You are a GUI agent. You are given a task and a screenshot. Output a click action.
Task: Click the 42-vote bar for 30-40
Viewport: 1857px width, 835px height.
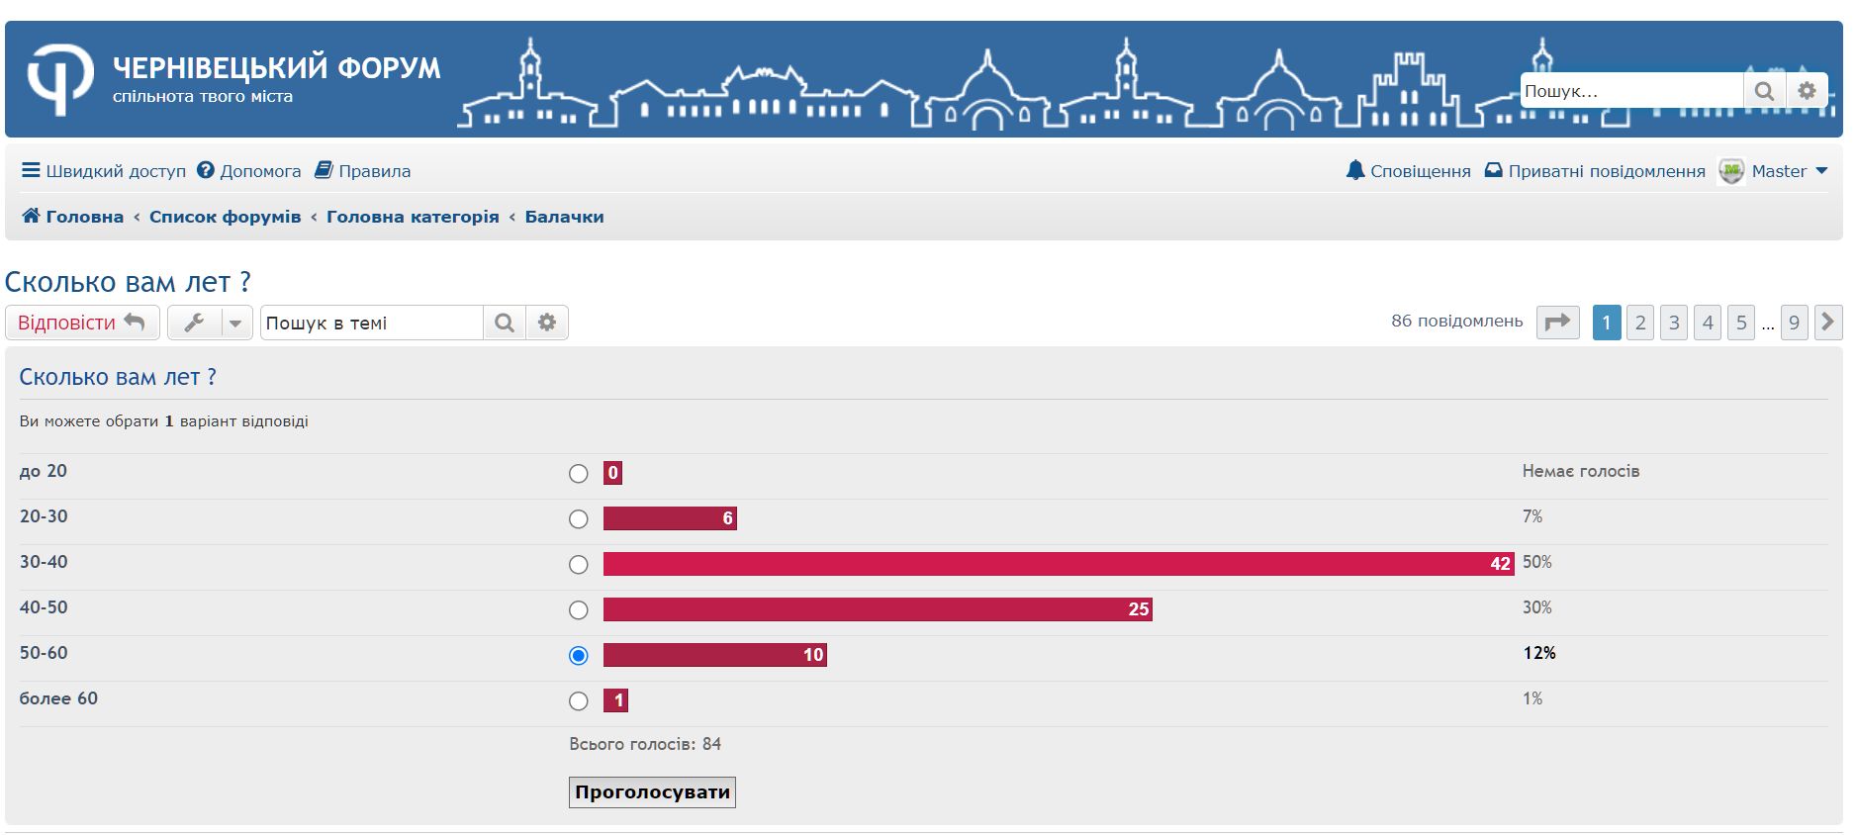[1058, 564]
